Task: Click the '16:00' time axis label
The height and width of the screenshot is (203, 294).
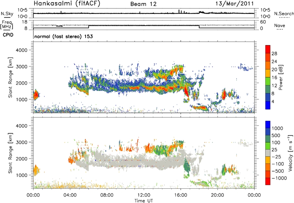Action: pos(180,195)
